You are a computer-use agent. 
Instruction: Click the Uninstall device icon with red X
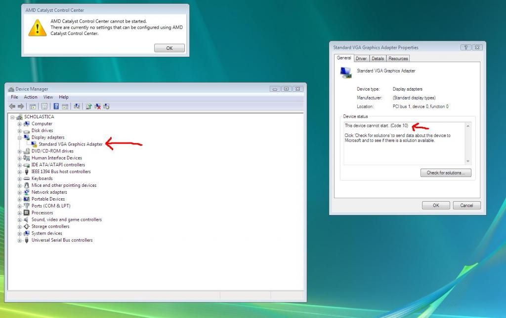point(97,106)
